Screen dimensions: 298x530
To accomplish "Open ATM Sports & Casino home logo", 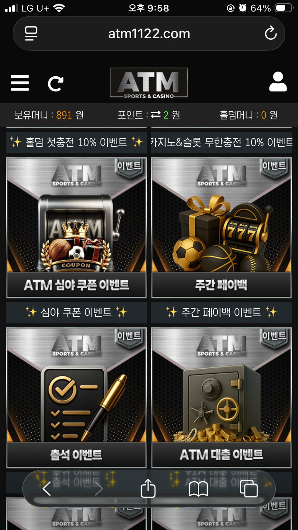I will coord(149,83).
